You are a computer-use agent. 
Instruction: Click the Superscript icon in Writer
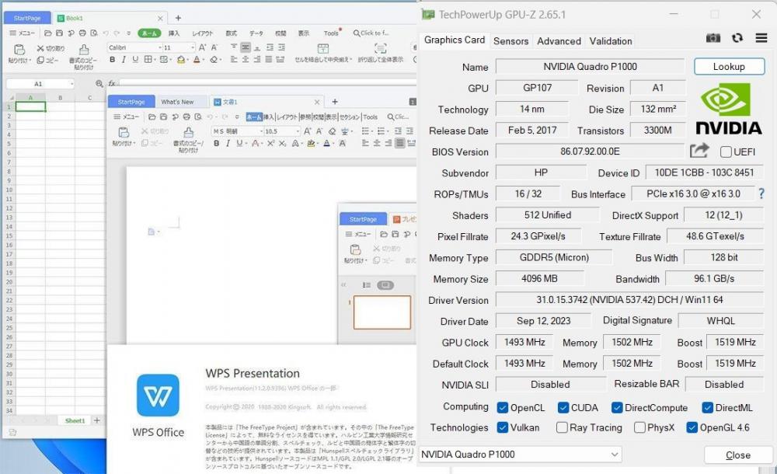coord(270,143)
